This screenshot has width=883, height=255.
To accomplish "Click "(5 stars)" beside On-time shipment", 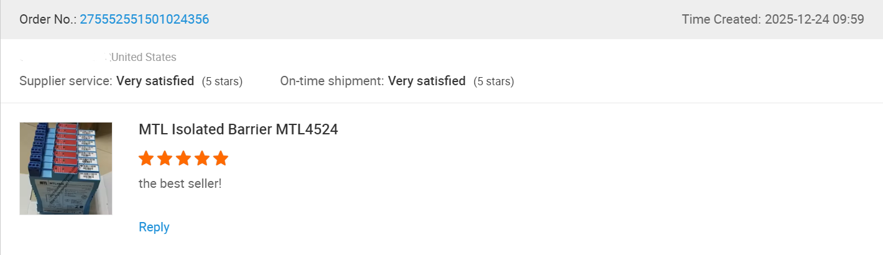I will tap(494, 81).
